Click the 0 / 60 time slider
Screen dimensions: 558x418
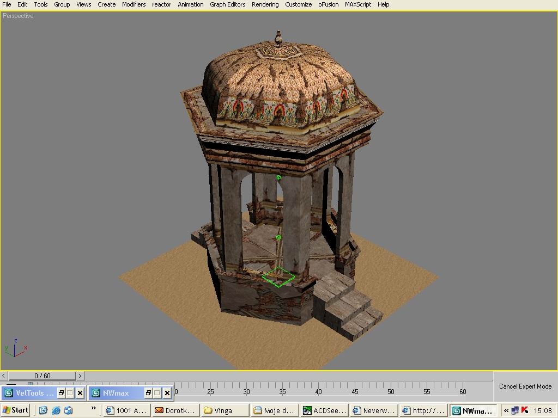42,376
